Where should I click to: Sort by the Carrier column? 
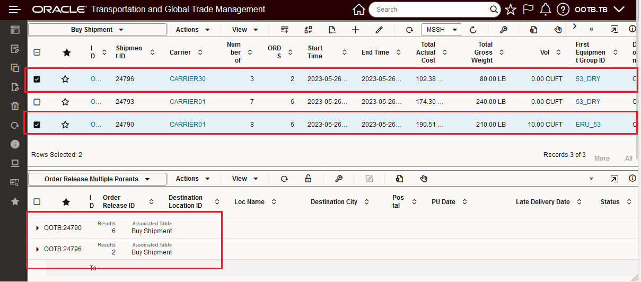pos(200,52)
